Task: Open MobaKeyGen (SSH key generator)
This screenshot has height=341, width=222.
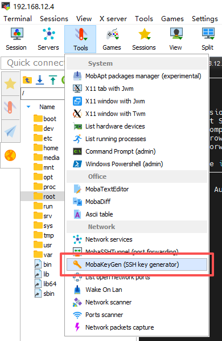Action: tap(137, 264)
